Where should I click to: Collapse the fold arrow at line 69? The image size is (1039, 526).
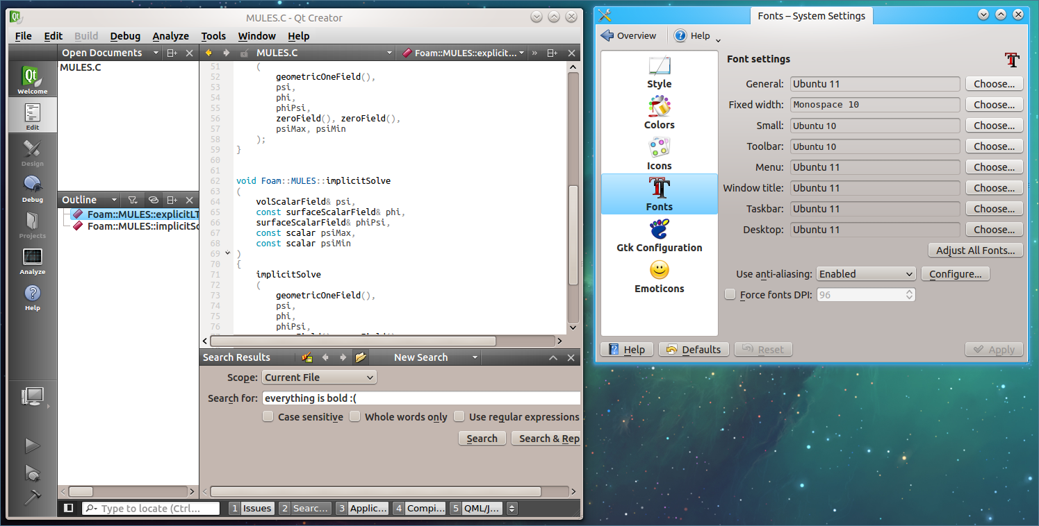coord(227,254)
